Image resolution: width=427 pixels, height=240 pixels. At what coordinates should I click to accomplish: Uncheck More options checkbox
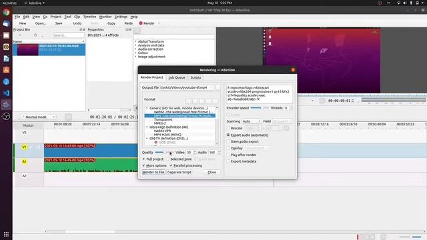click(x=144, y=165)
